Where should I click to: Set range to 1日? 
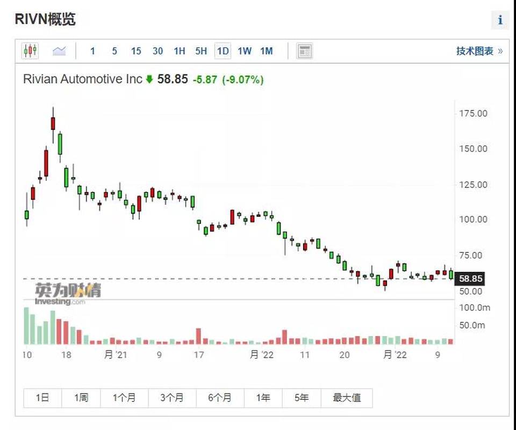[x=42, y=398]
